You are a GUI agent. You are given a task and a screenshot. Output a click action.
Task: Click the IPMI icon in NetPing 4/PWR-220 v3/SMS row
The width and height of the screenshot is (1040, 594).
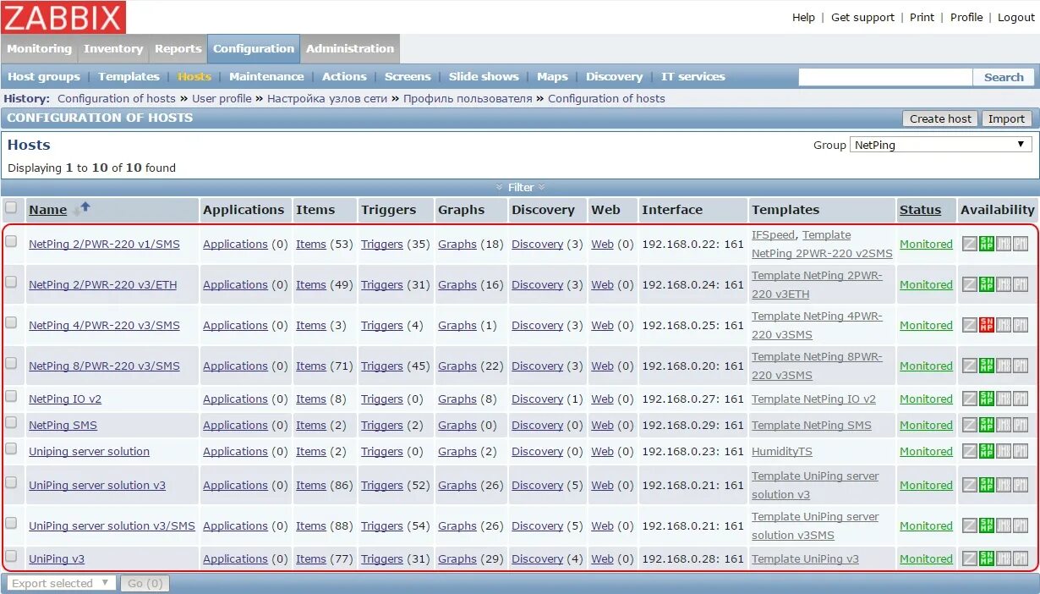point(1021,325)
